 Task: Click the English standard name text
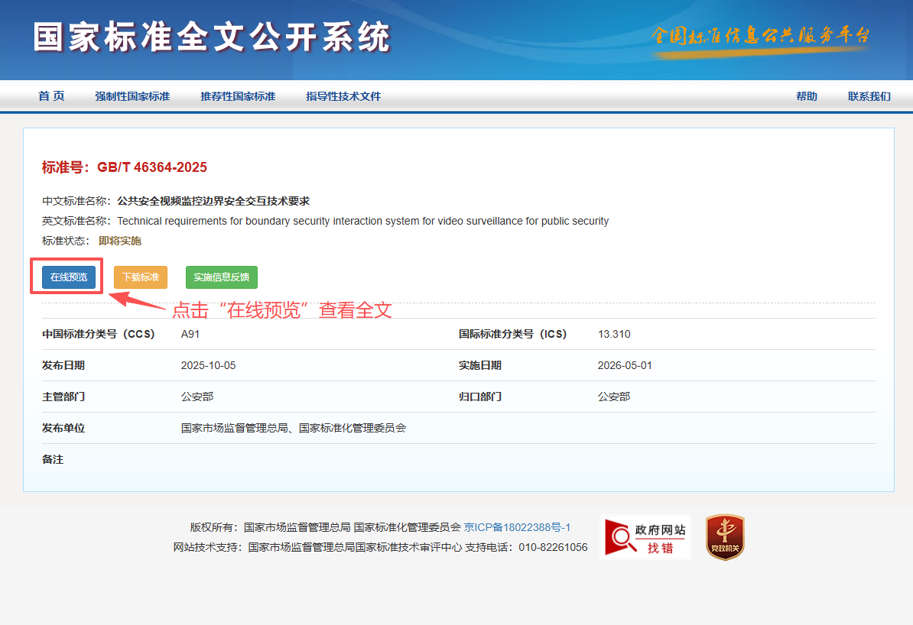[x=362, y=221]
